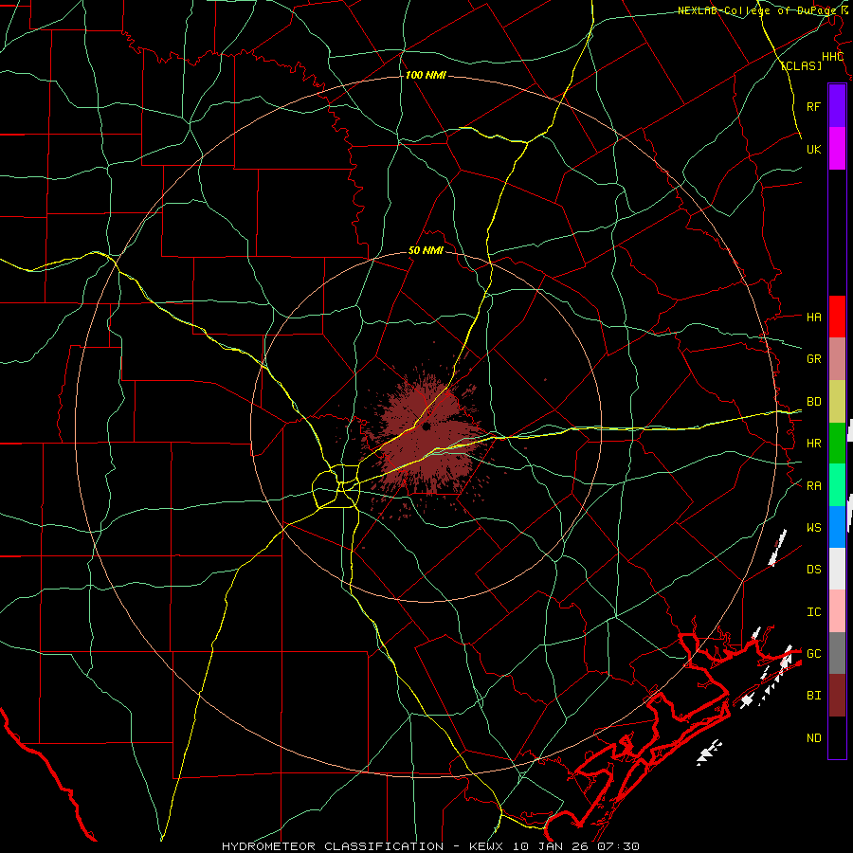This screenshot has height=853, width=853.
Task: Click the IC legend label
Action: click(x=813, y=612)
